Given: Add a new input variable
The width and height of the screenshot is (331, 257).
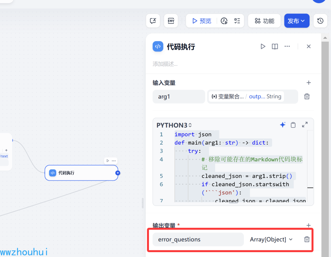Looking at the screenshot, I should pos(308,83).
